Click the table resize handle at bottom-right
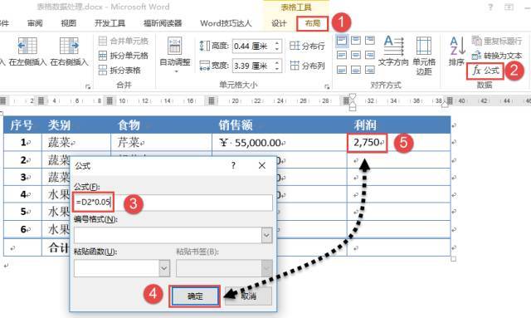The height and width of the screenshot is (318, 531). 454,259
